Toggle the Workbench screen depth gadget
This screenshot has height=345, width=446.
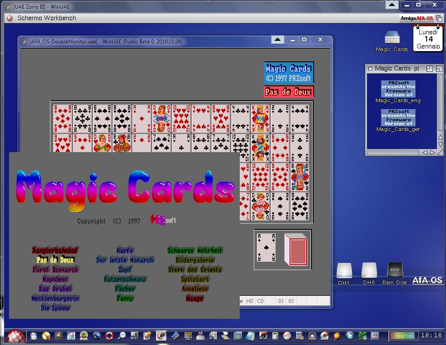(x=439, y=18)
